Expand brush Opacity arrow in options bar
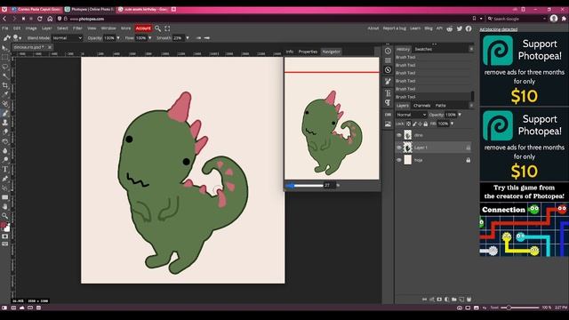 tap(118, 37)
